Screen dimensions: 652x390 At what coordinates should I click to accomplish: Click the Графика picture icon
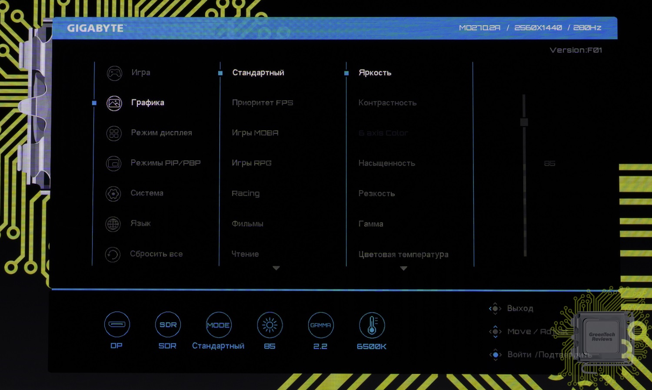tap(114, 103)
